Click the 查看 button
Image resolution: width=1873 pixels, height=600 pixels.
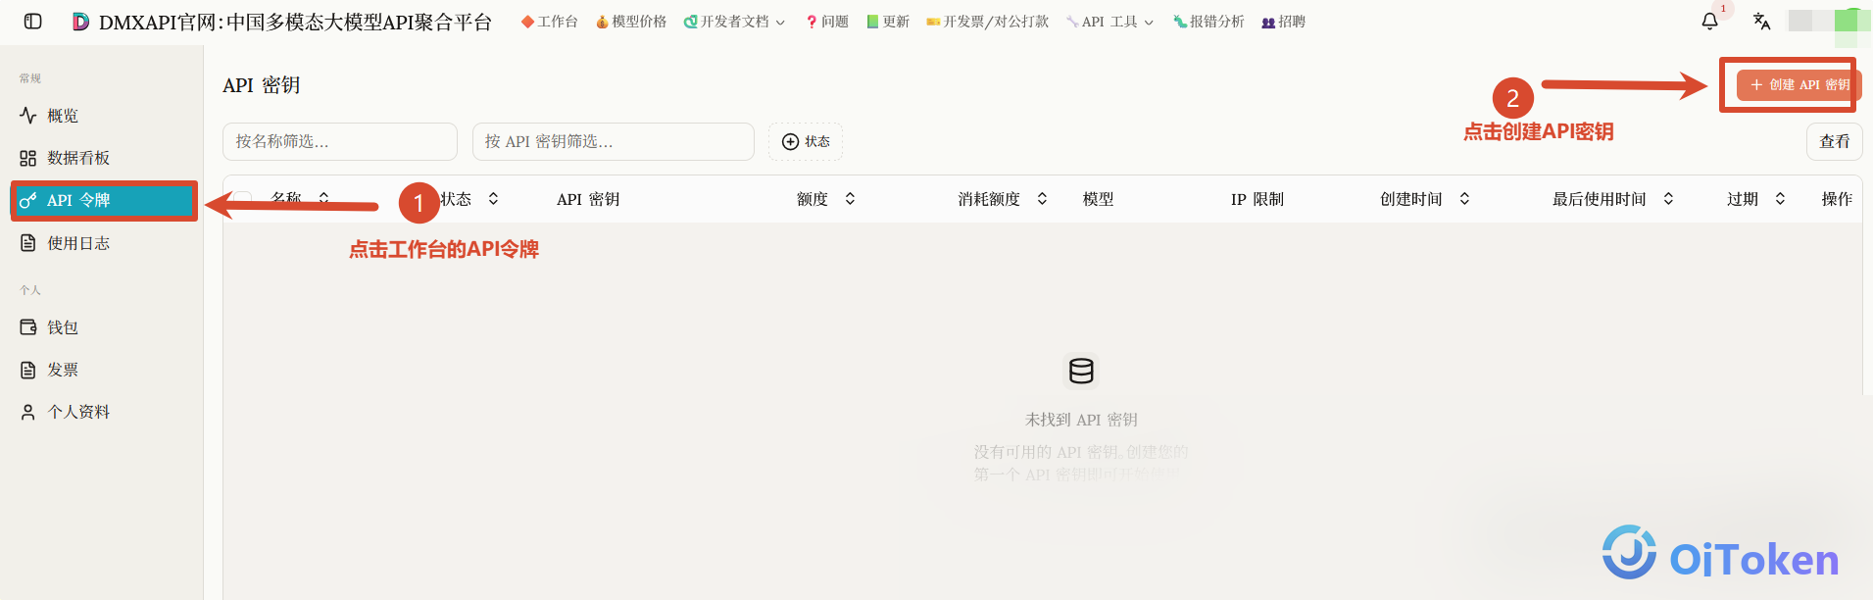[1834, 142]
